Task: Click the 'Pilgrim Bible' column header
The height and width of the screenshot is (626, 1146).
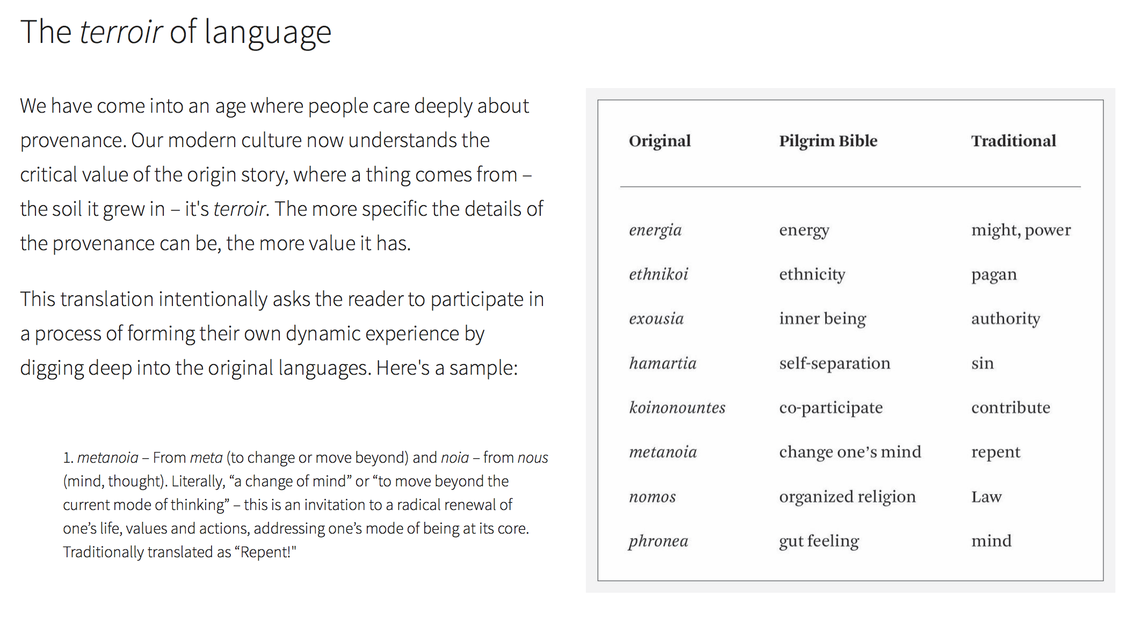Action: pos(828,141)
